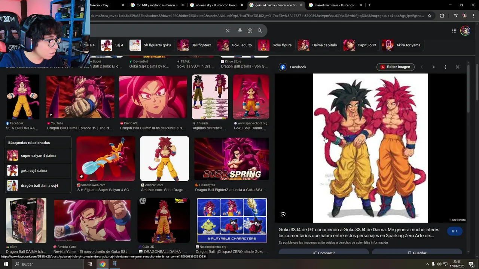This screenshot has height=269, width=479.
Task: Click the large Goku SSJ4 preview image
Action: [370, 148]
